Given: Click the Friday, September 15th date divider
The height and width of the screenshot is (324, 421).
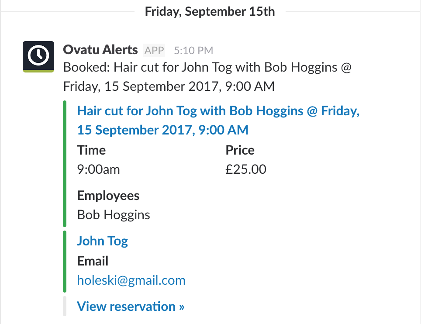Looking at the screenshot, I should pyautogui.click(x=210, y=11).
